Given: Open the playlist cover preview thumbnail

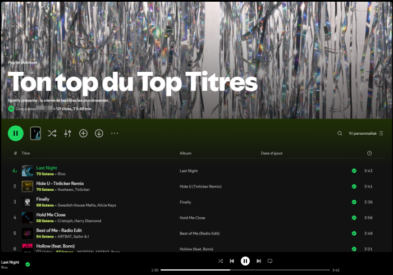Looking at the screenshot, I should [x=35, y=133].
